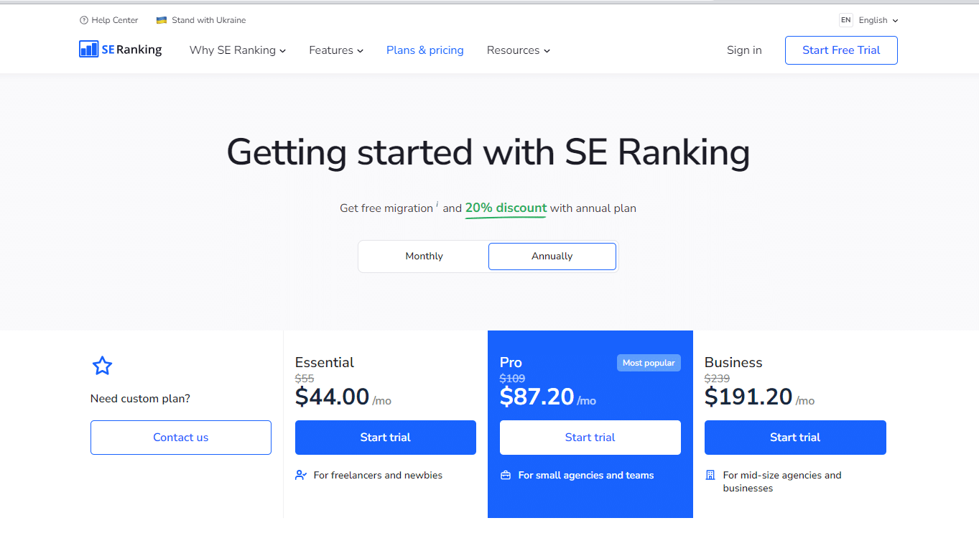The width and height of the screenshot is (979, 541).
Task: Open the Help Center link
Action: [109, 20]
